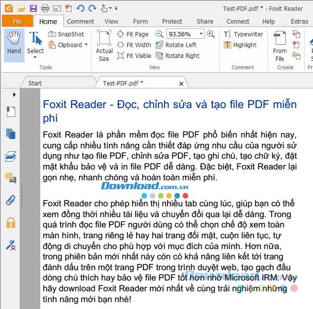Screen dimensions: 313x309
Task: Click the blue PDF heading text
Action: coord(170,111)
